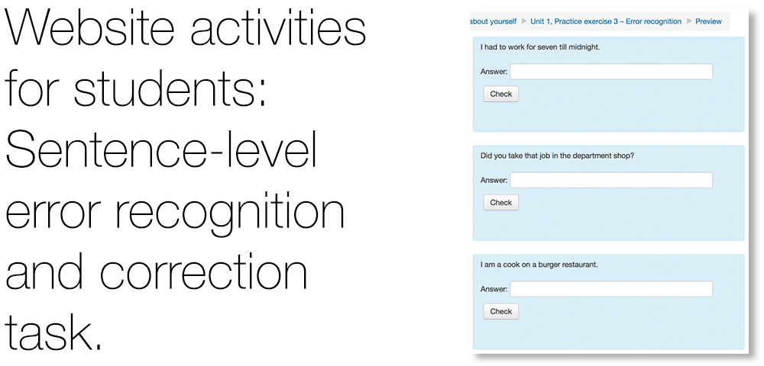Click Check under the burger restaurant sentence
The image size is (764, 366).
click(x=501, y=312)
